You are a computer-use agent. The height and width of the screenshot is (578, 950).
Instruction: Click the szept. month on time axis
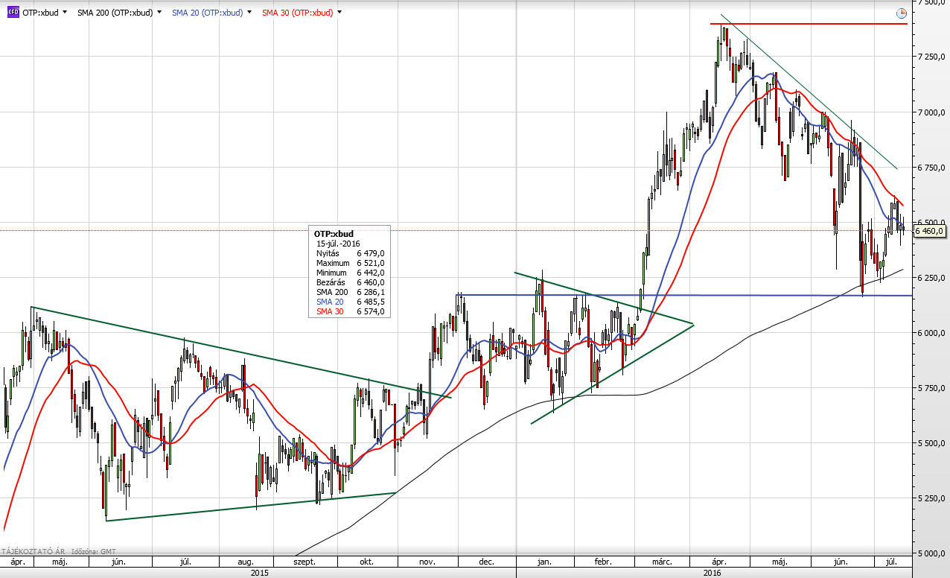coord(305,562)
